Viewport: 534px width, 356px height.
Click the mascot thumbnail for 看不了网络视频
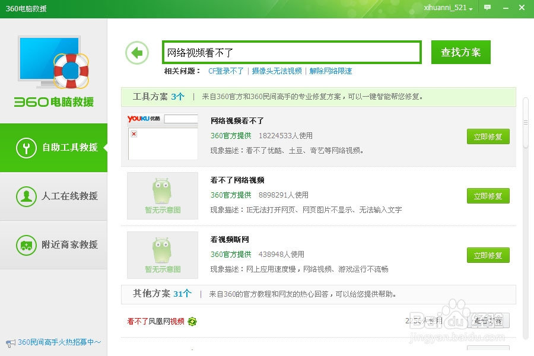pyautogui.click(x=161, y=196)
